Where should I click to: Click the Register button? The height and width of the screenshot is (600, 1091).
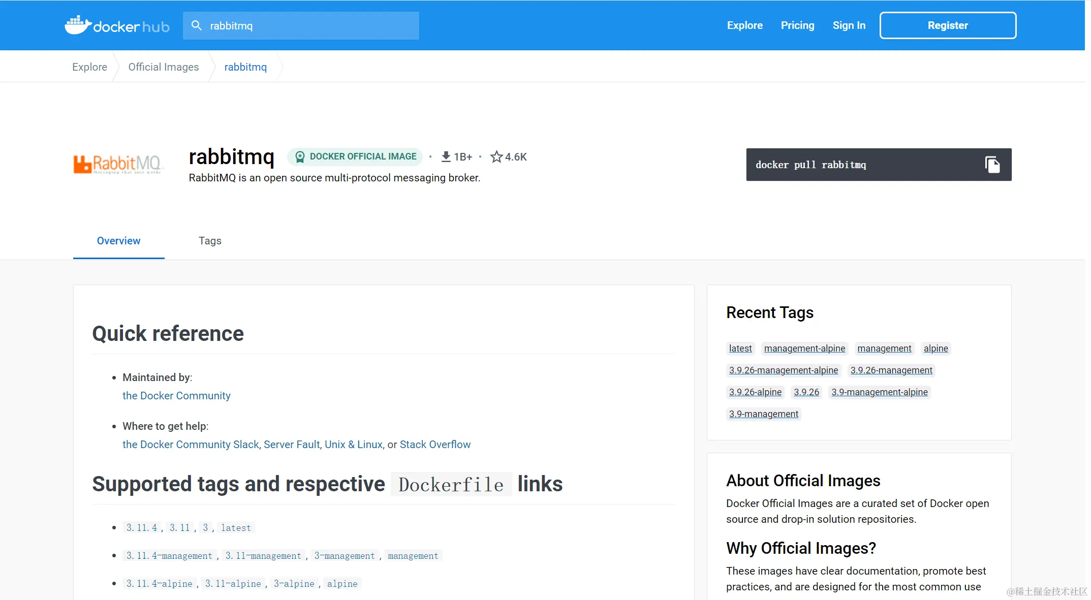(948, 25)
